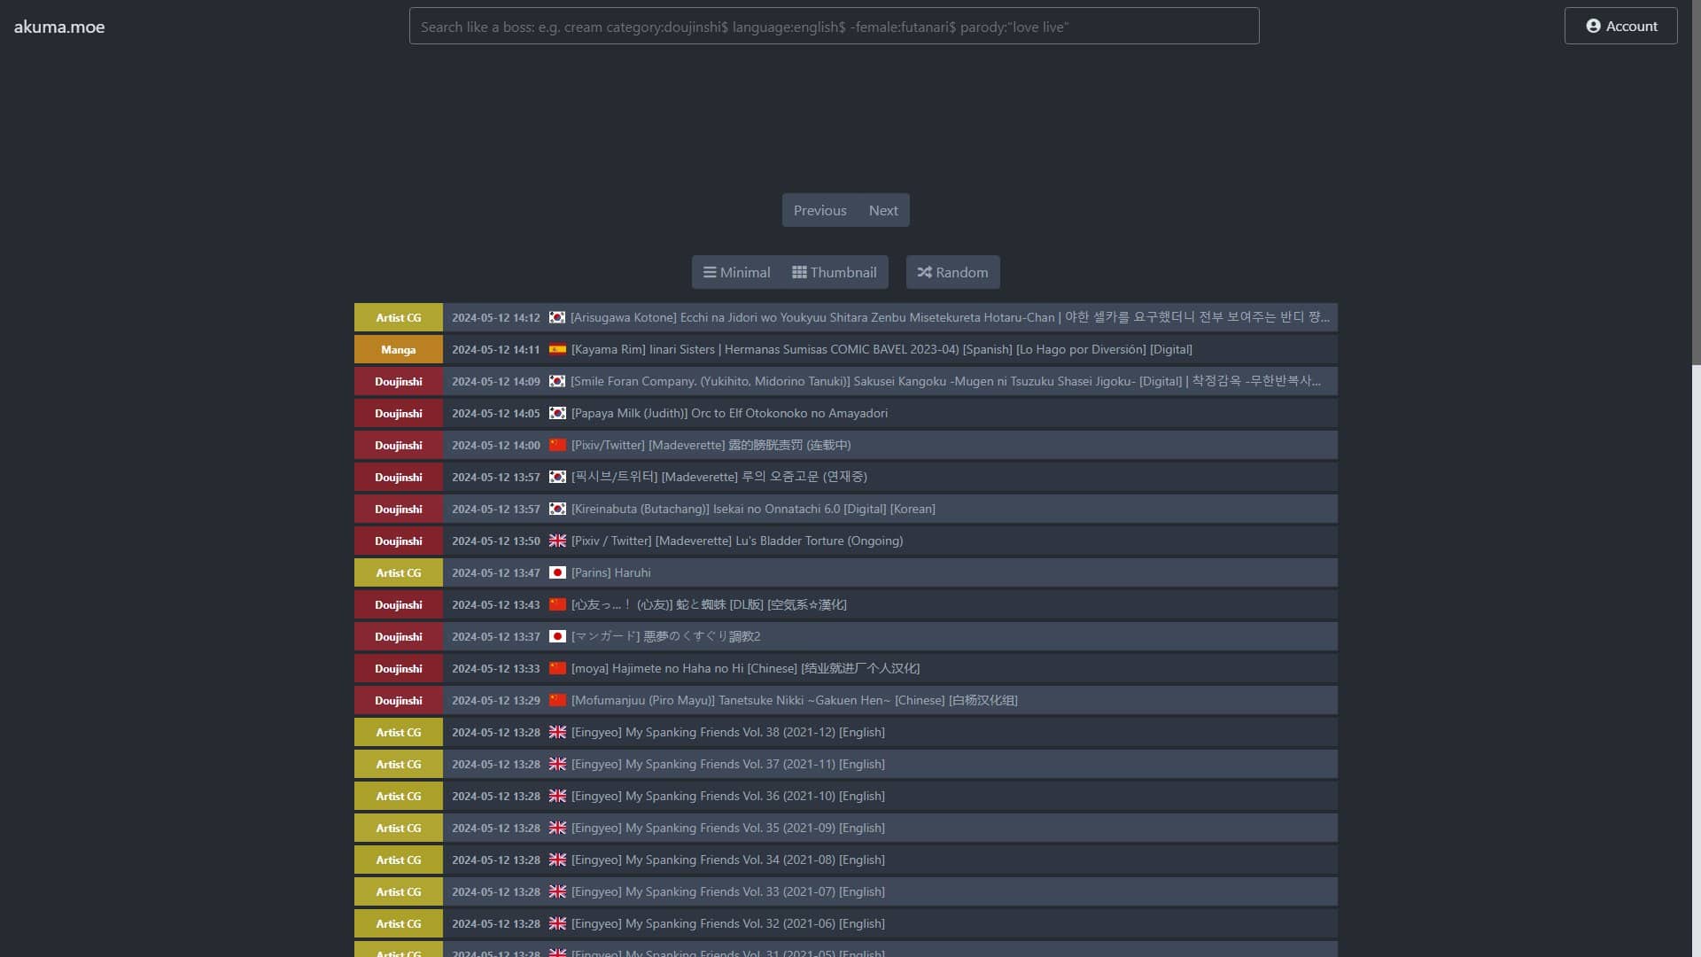Click timestamp 2024-05-12 14:00

(x=495, y=445)
